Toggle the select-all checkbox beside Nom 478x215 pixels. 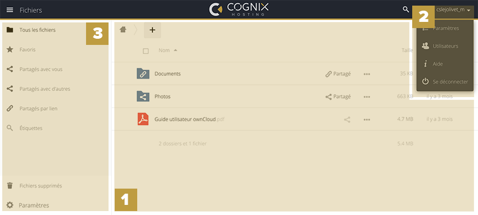point(146,51)
